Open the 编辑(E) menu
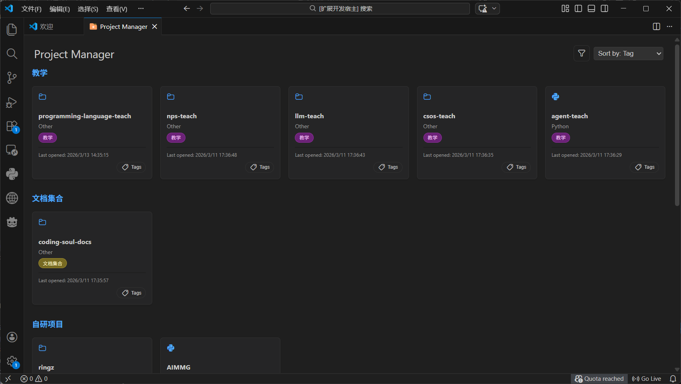 click(60, 9)
